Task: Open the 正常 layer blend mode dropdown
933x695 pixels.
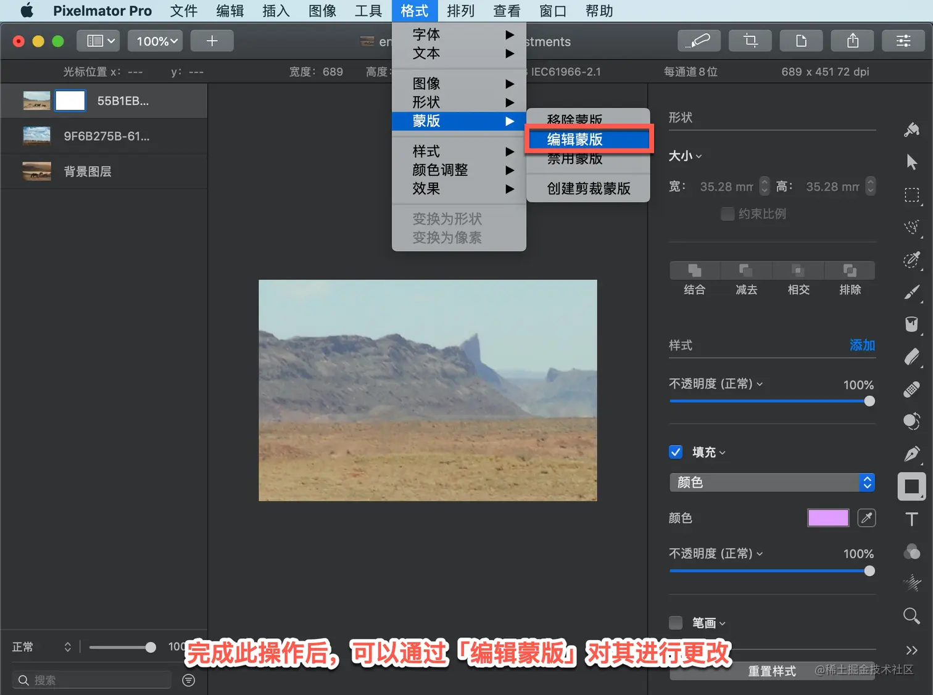Action: 41,647
